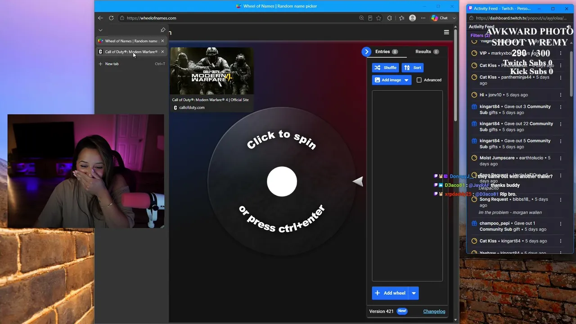Screen dimensions: 576x324
Task: Open Filters (2) in Activity Feed
Action: [480, 35]
